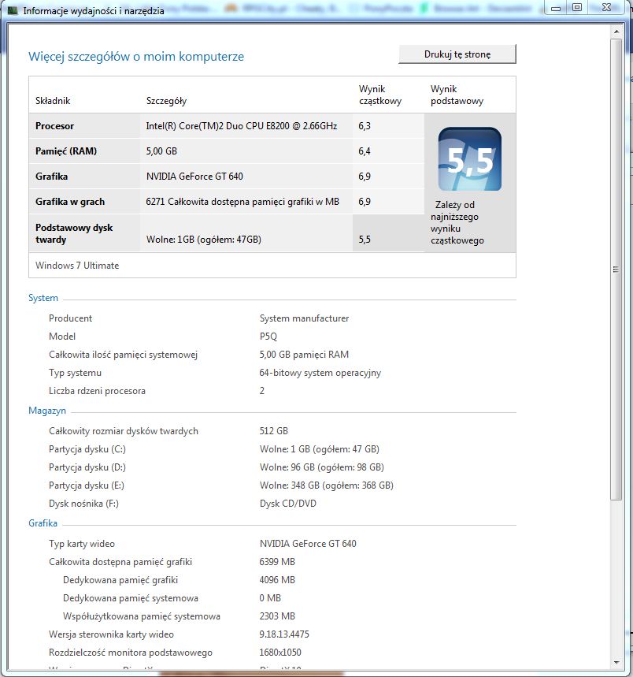Click the window icon beside the title

(x=13, y=10)
